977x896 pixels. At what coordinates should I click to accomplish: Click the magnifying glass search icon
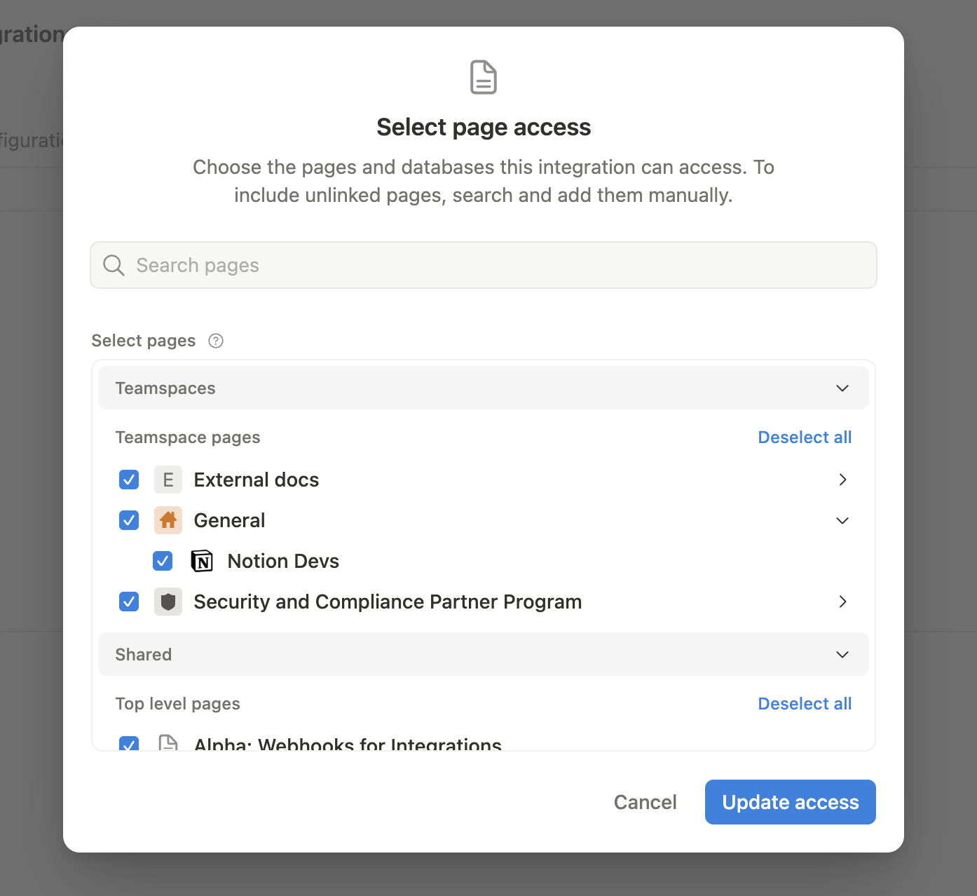point(113,265)
